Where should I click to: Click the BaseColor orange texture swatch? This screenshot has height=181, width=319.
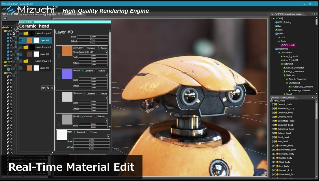(67, 51)
